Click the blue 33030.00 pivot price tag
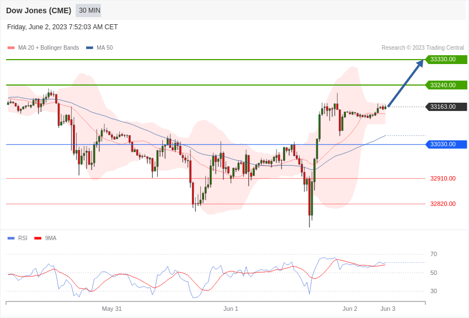 [x=446, y=144]
